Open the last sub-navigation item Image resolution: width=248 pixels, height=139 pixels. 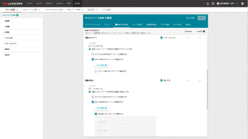[x=106, y=10]
